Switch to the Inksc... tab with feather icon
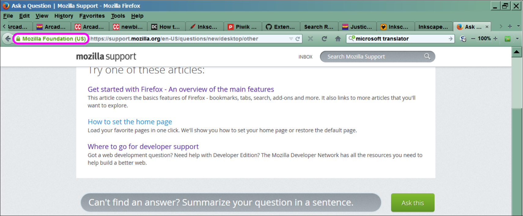The height and width of the screenshot is (216, 523). [x=204, y=27]
